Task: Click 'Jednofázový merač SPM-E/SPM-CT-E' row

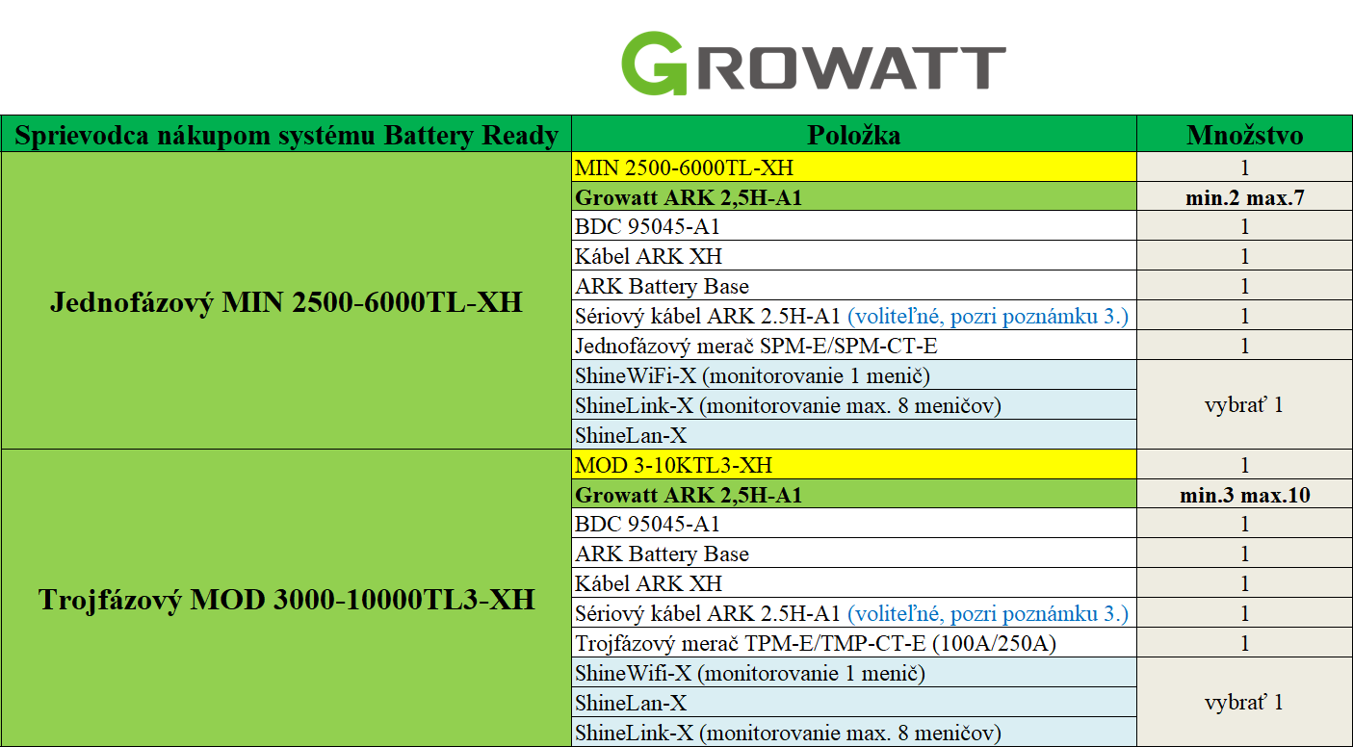Action: pyautogui.click(x=854, y=346)
